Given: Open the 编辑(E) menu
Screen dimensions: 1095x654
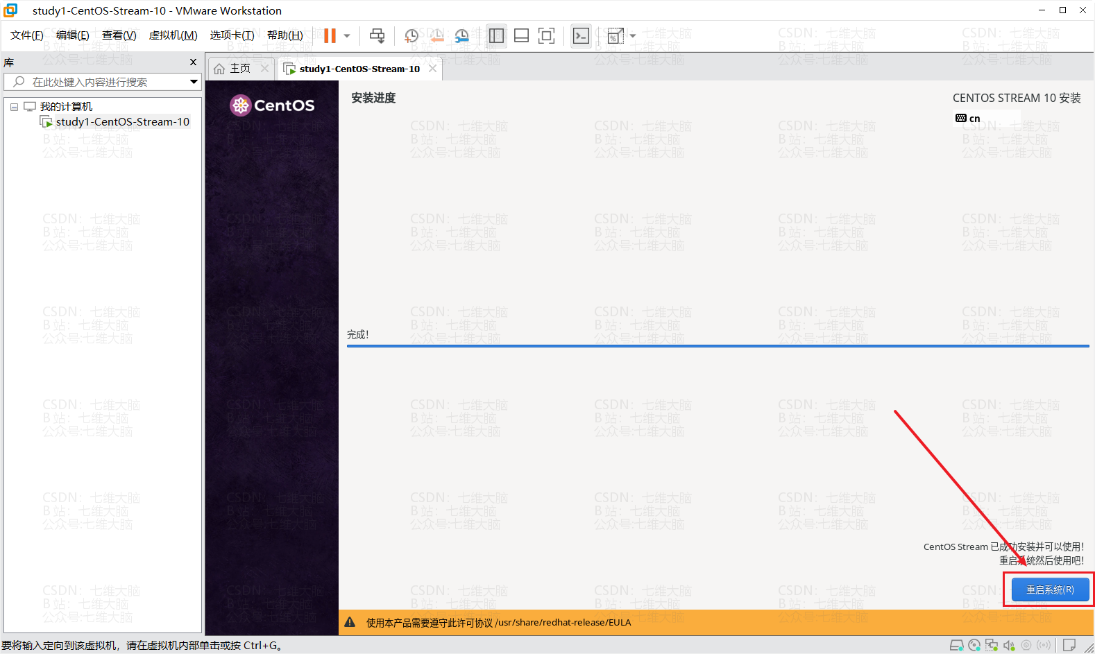Looking at the screenshot, I should pos(73,35).
